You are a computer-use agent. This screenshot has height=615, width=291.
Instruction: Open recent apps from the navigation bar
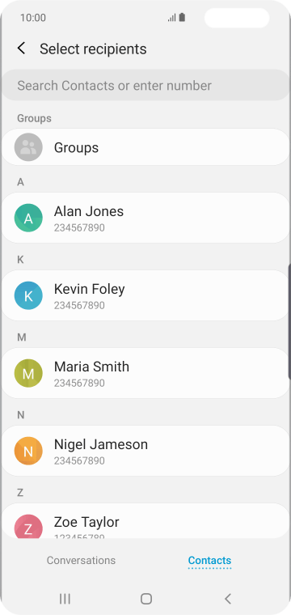[65, 599]
